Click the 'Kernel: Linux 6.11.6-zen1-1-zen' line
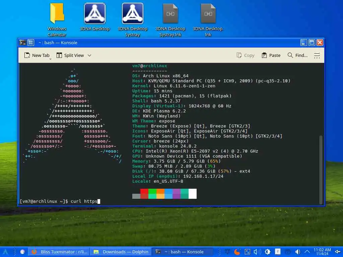This screenshot has height=257, width=343. 174,86
